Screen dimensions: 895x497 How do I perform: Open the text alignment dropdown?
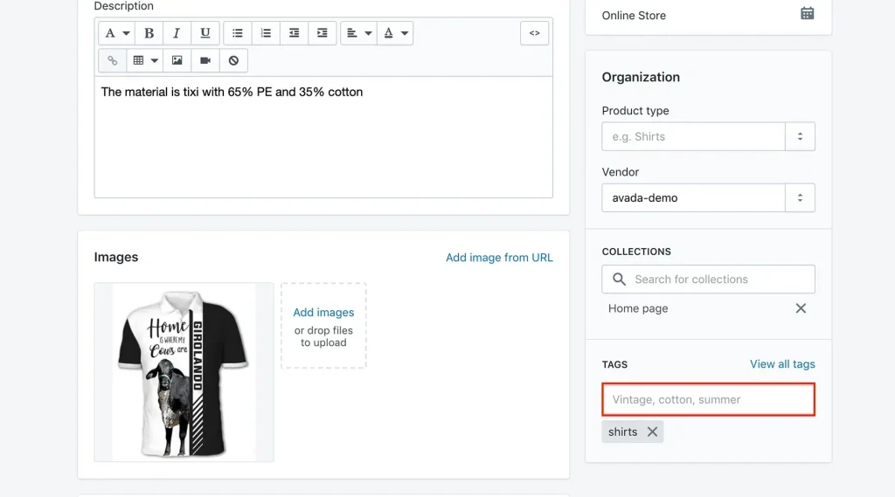358,33
